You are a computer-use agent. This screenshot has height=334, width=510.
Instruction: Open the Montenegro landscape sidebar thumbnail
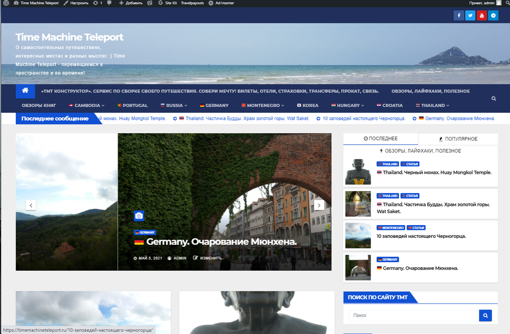click(358, 236)
